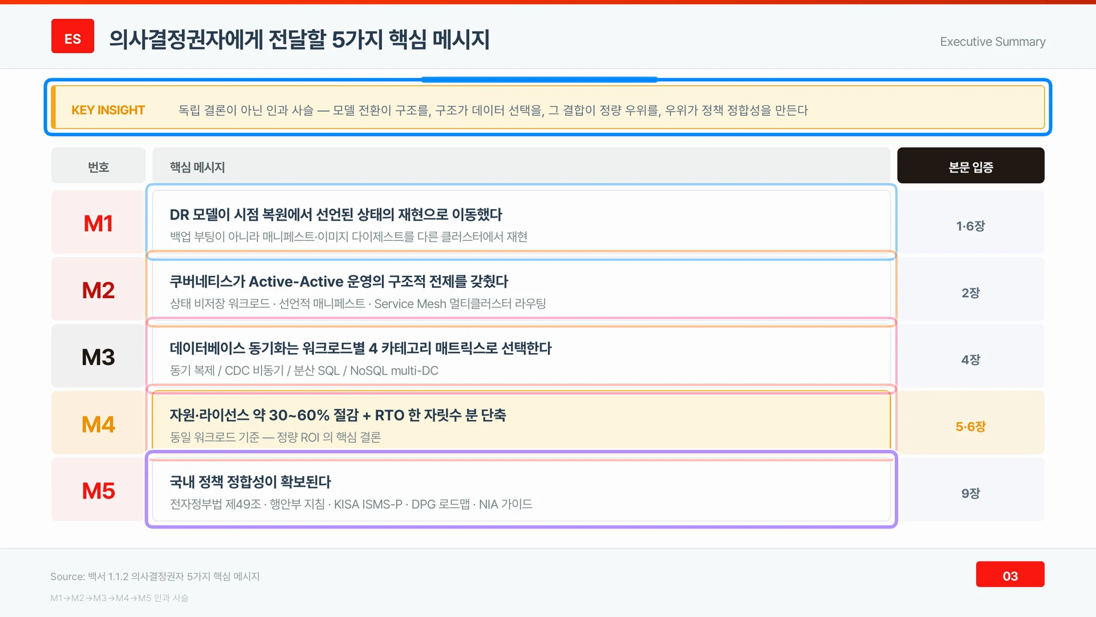This screenshot has height=617, width=1096.
Task: Click the subtext '동기 복제 / CDC 비동기 / 분산 SQL'
Action: coord(304,370)
